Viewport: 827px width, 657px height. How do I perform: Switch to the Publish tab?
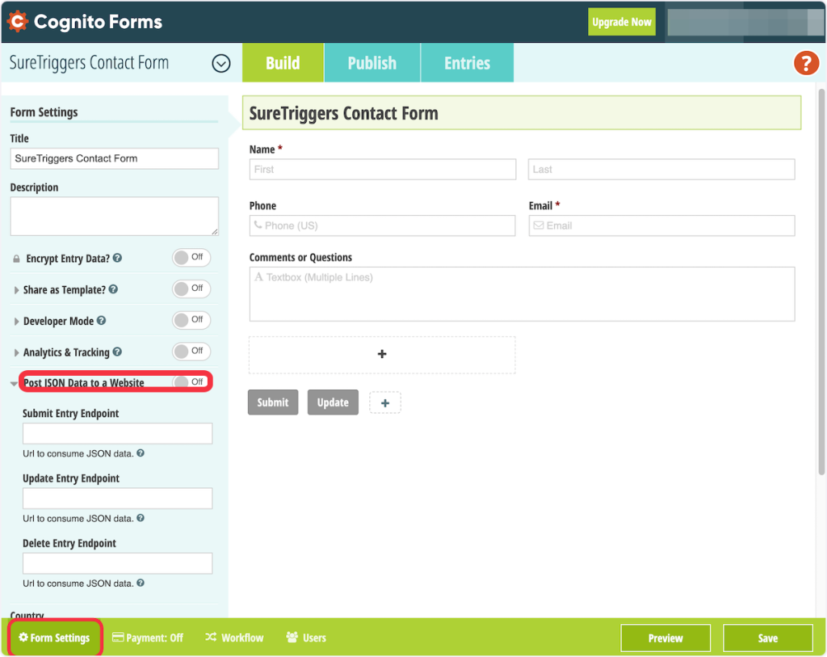372,63
